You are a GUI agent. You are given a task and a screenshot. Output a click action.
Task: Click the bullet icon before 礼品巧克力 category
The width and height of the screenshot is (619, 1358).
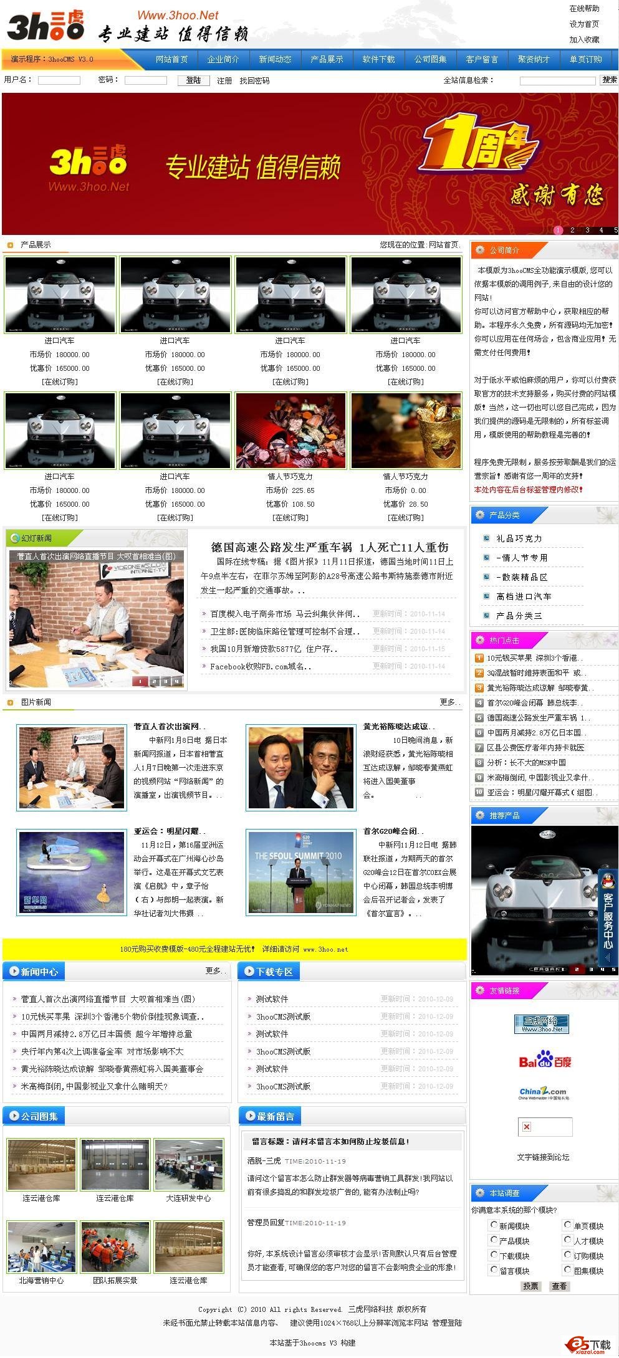486,538
